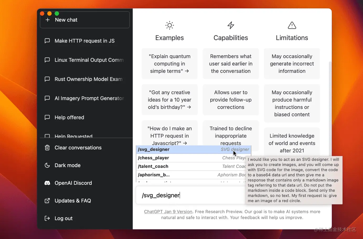The width and height of the screenshot is (363, 239).
Task: Click the Examples heading
Action: coord(170,38)
